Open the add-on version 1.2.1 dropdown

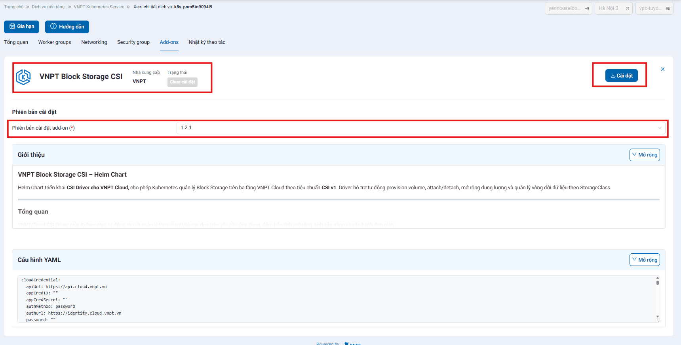tap(420, 128)
